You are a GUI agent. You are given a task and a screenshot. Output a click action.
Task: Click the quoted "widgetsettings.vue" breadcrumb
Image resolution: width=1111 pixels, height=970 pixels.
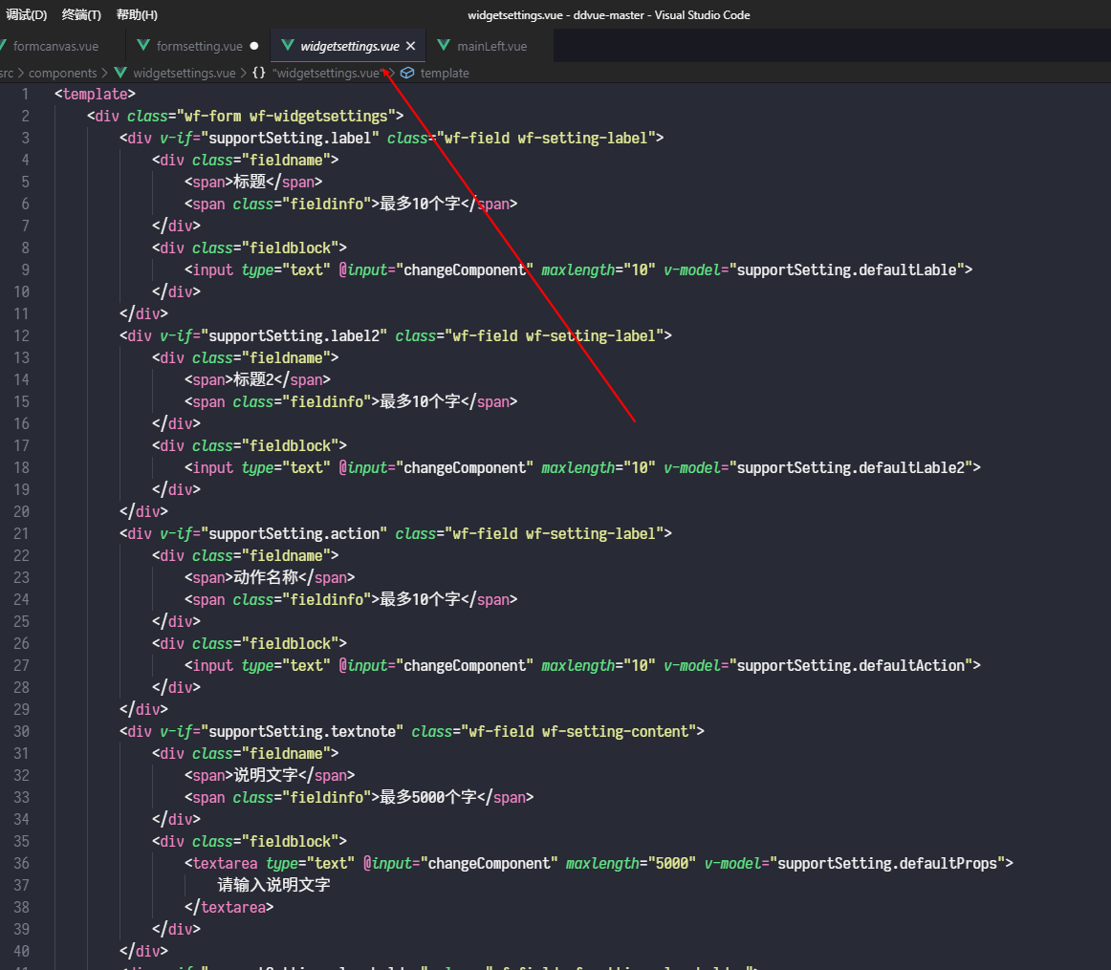coord(329,73)
